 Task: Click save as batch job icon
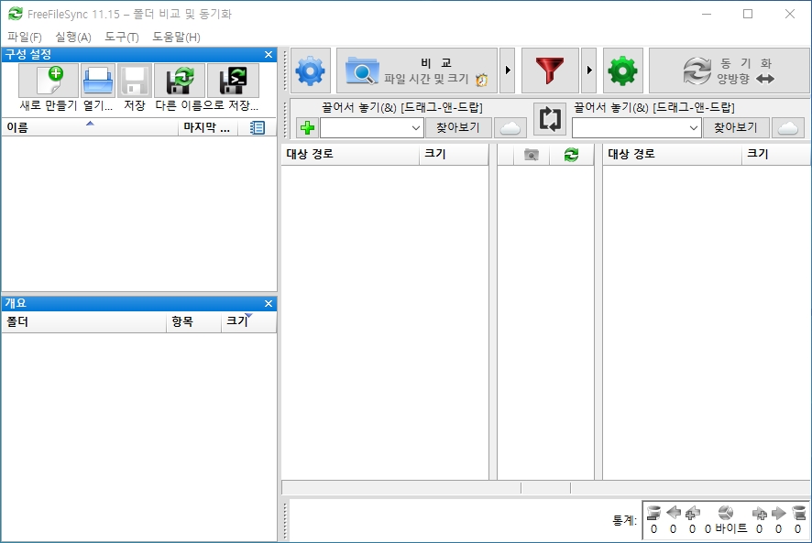pos(233,81)
